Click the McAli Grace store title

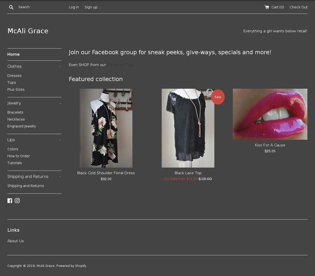click(28, 31)
